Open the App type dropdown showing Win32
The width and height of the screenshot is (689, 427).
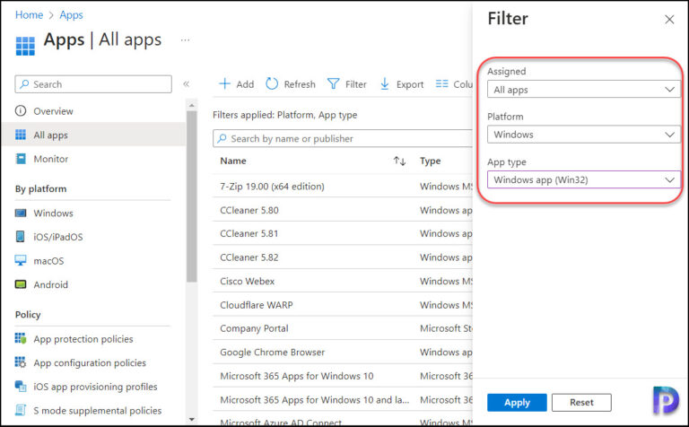point(583,179)
